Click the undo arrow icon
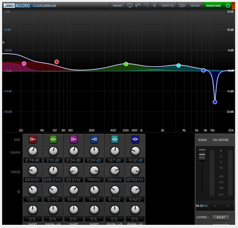 point(138,6)
